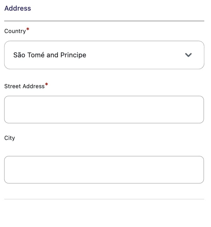Click the Country field label
The image size is (211, 227).
tap(15, 31)
